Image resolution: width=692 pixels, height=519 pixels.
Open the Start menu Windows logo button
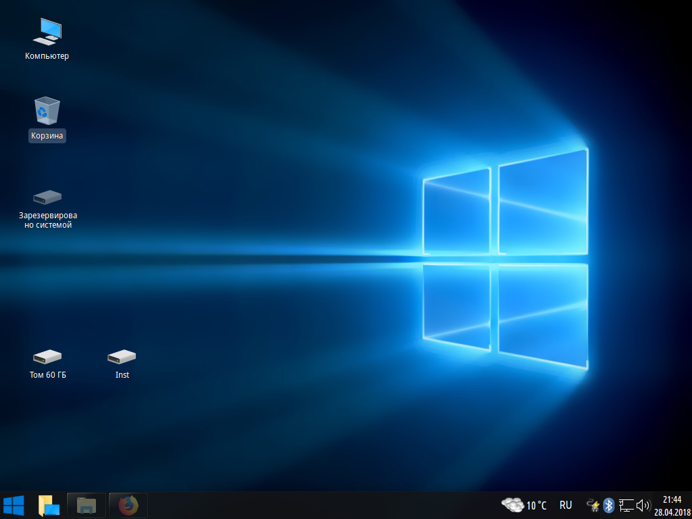pyautogui.click(x=14, y=505)
